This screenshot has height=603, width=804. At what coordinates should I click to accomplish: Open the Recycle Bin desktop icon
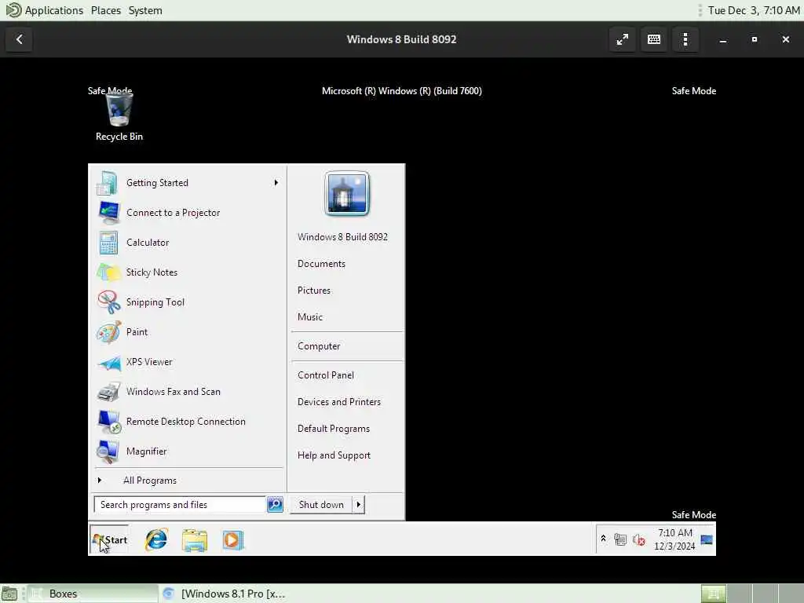point(119,117)
